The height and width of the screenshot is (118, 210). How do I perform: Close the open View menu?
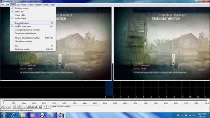(13, 5)
